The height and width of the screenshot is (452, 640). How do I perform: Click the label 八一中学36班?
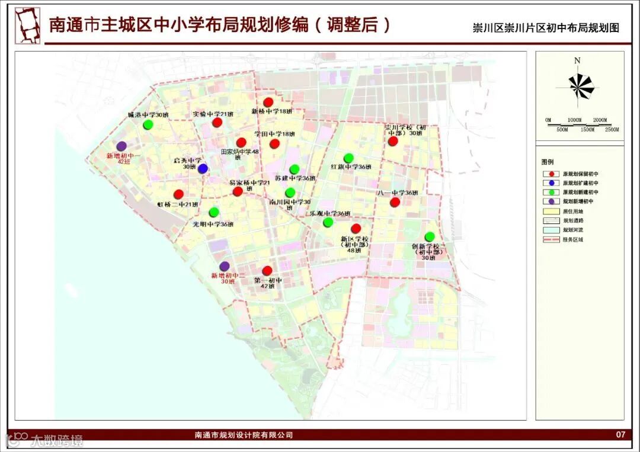click(398, 193)
